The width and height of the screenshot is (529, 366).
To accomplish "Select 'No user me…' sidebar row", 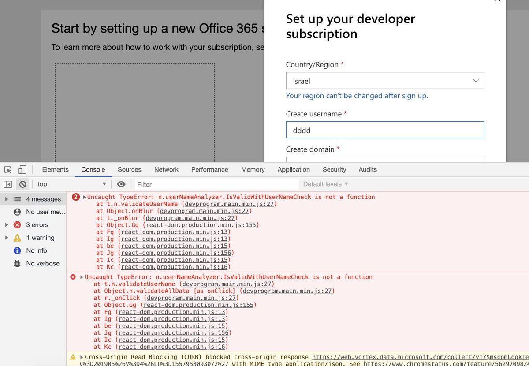I will tap(33, 212).
